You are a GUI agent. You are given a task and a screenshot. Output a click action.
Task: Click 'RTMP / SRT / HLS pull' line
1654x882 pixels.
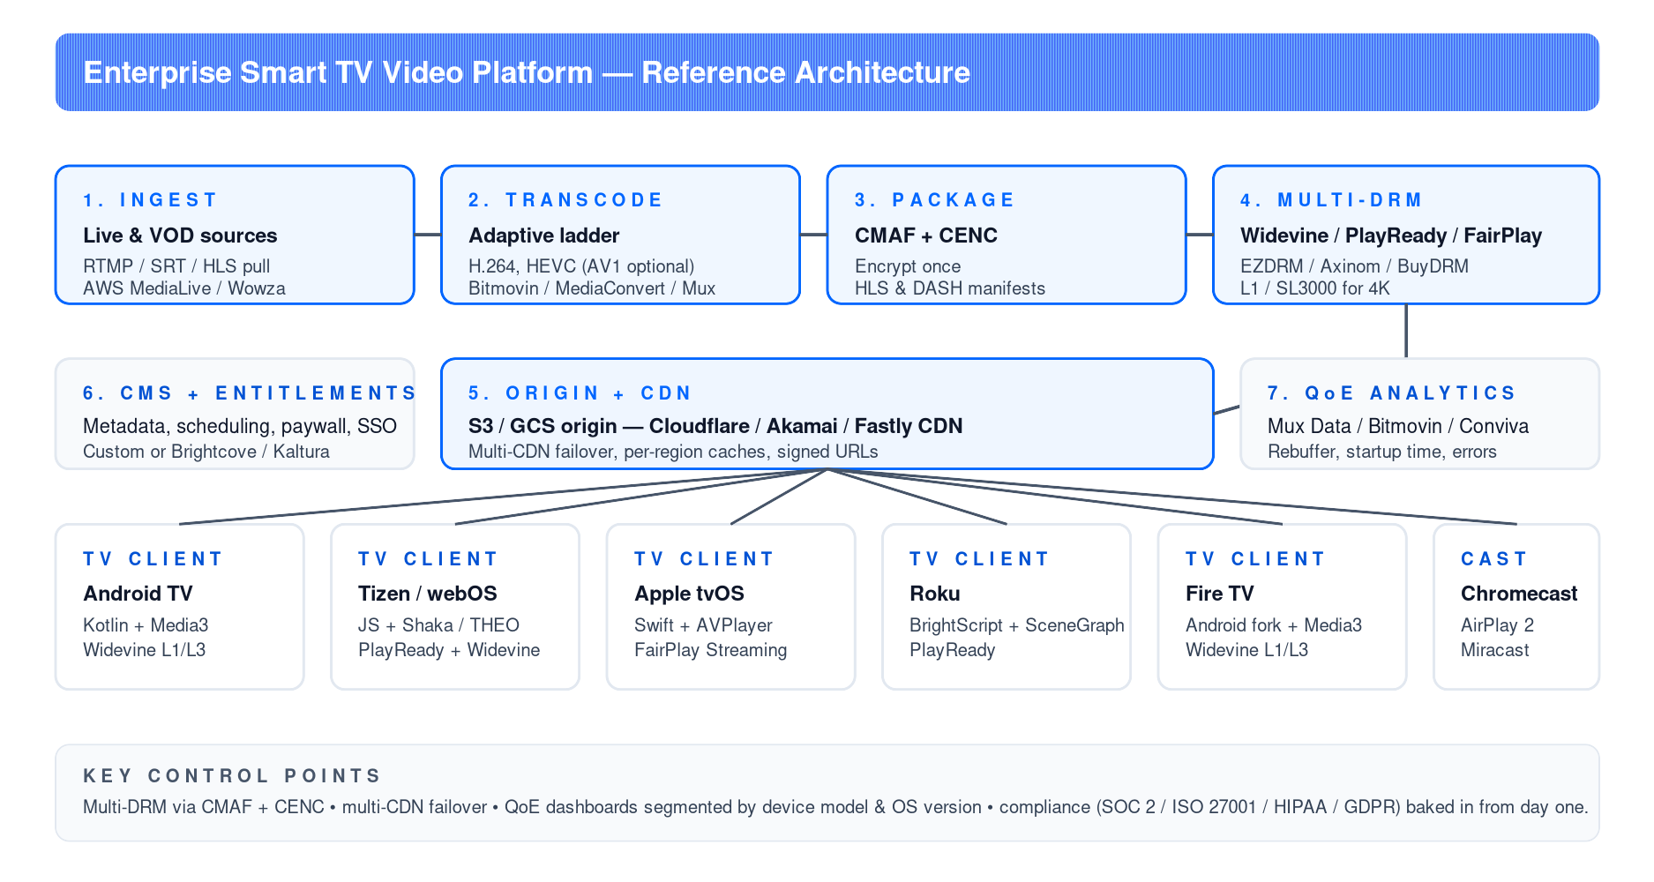pyautogui.click(x=176, y=266)
